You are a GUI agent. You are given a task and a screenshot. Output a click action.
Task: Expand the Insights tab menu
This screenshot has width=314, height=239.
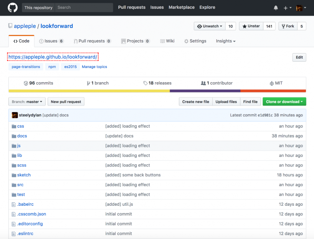pos(225,41)
